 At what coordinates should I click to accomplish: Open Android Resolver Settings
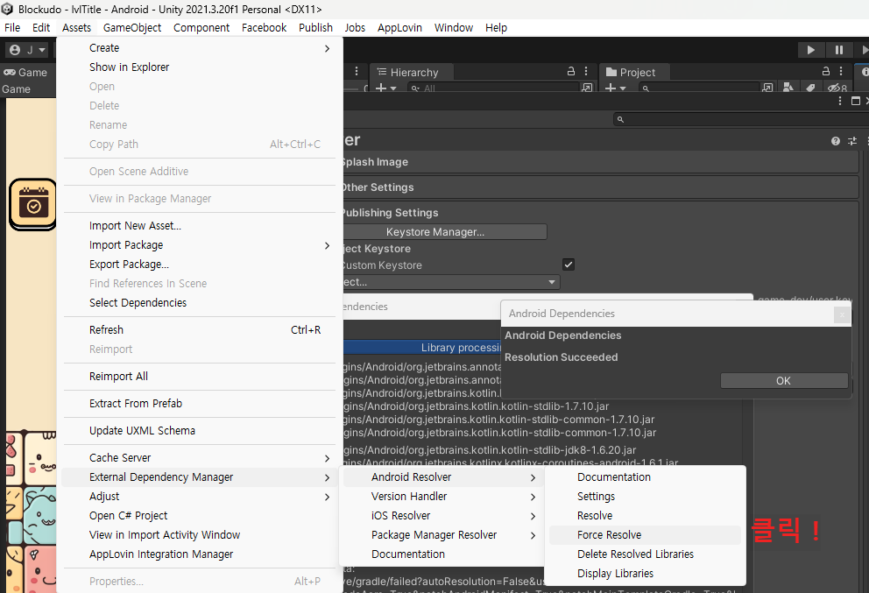645,497
